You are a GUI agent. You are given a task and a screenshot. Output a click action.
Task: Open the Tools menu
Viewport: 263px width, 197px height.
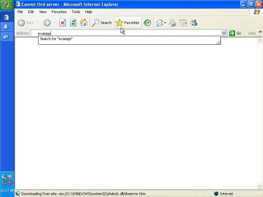[76, 12]
